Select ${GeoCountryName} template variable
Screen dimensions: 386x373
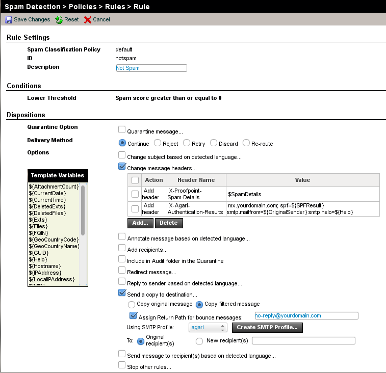[x=54, y=246]
